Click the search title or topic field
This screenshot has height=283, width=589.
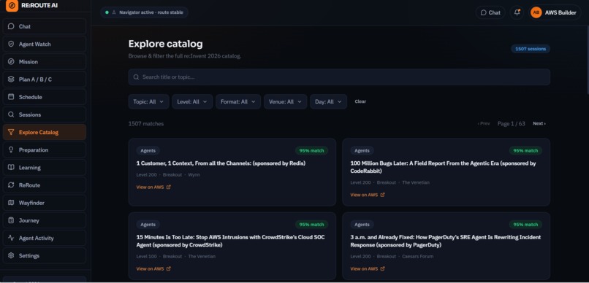click(339, 77)
